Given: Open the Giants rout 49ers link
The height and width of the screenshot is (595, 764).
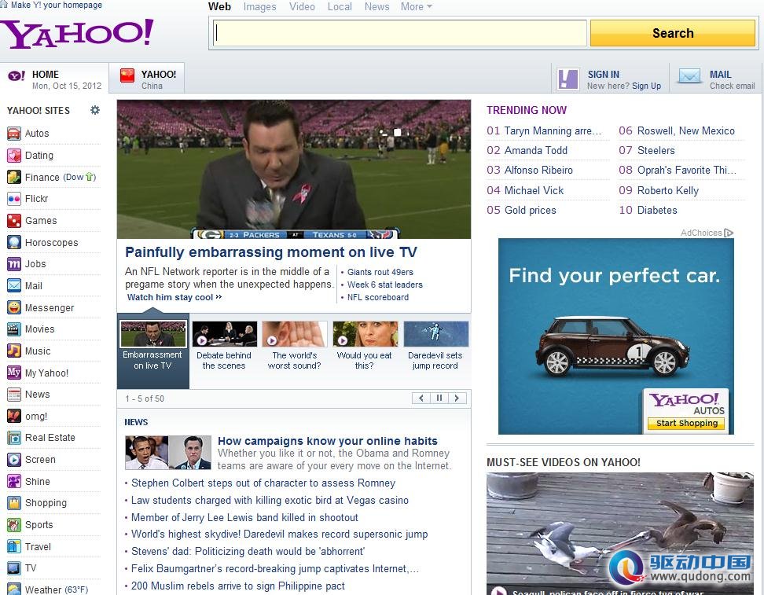Looking at the screenshot, I should [380, 272].
